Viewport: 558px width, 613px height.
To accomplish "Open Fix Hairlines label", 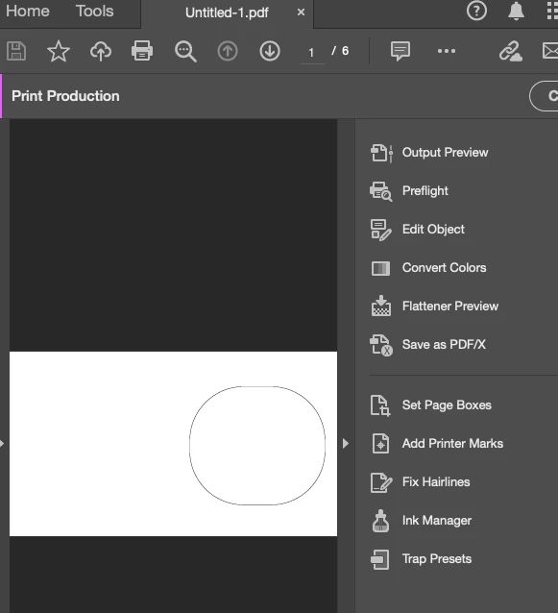I will 436,482.
